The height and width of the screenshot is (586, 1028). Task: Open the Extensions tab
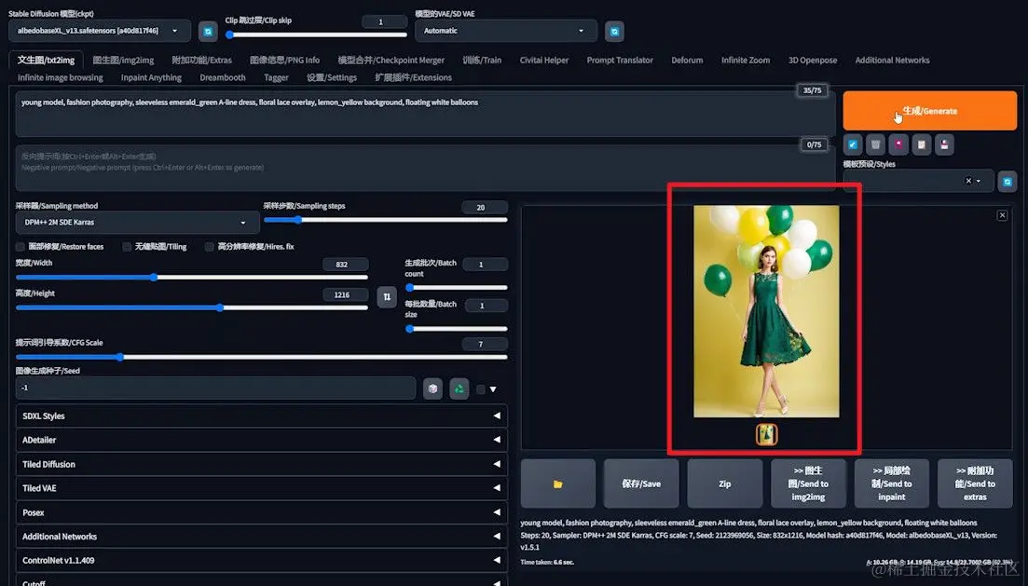[x=413, y=77]
